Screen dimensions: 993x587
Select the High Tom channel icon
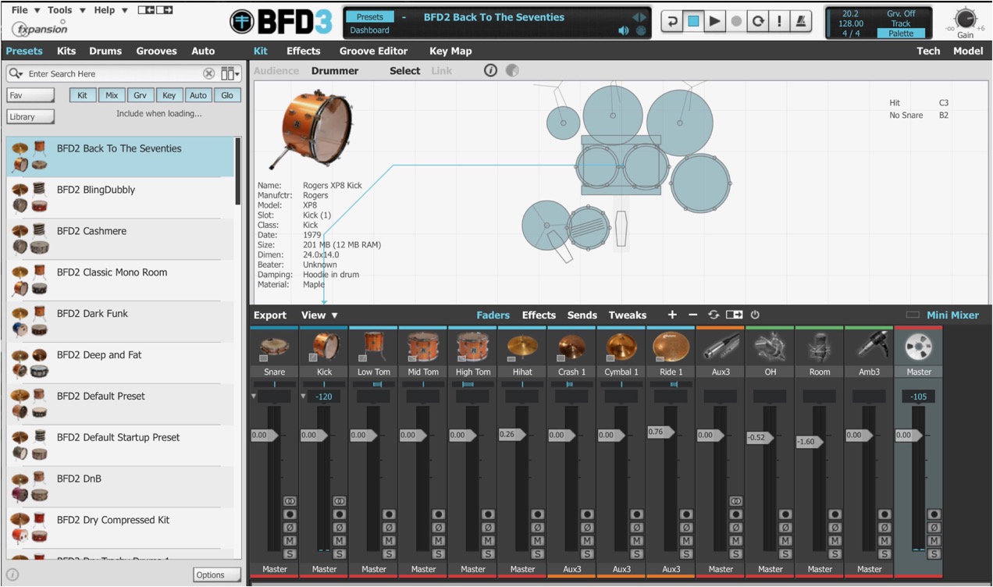(x=473, y=347)
